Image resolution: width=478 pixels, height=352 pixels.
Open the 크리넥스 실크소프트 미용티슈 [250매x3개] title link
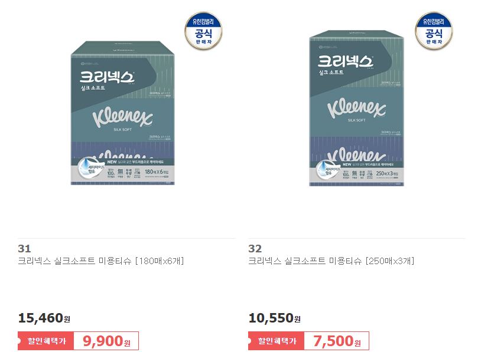pyautogui.click(x=331, y=261)
